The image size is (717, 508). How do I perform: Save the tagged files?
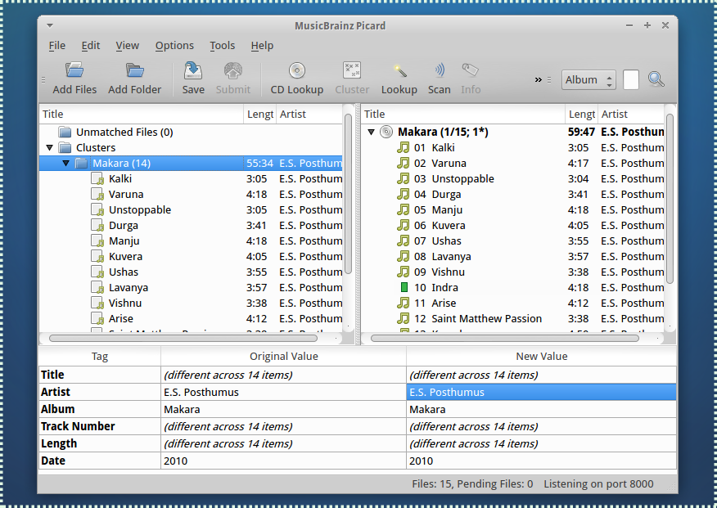(193, 78)
